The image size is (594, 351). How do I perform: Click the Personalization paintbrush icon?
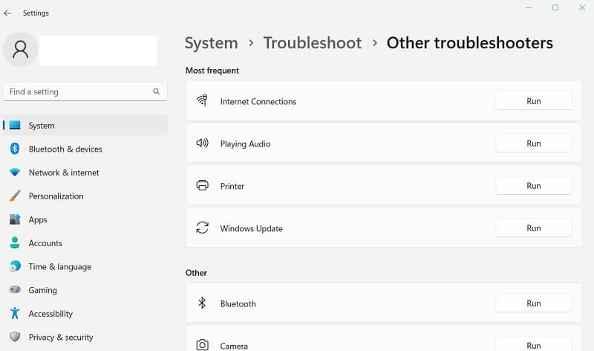[x=15, y=196]
